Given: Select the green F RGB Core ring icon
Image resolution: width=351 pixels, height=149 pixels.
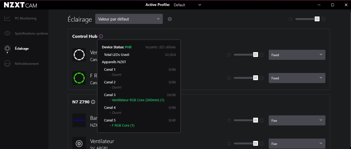Looking at the screenshot, I should tap(79, 78).
